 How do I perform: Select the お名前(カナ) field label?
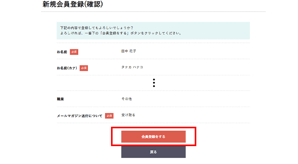tap(67, 68)
